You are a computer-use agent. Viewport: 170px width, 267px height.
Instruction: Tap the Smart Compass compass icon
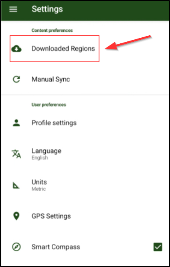click(x=16, y=247)
